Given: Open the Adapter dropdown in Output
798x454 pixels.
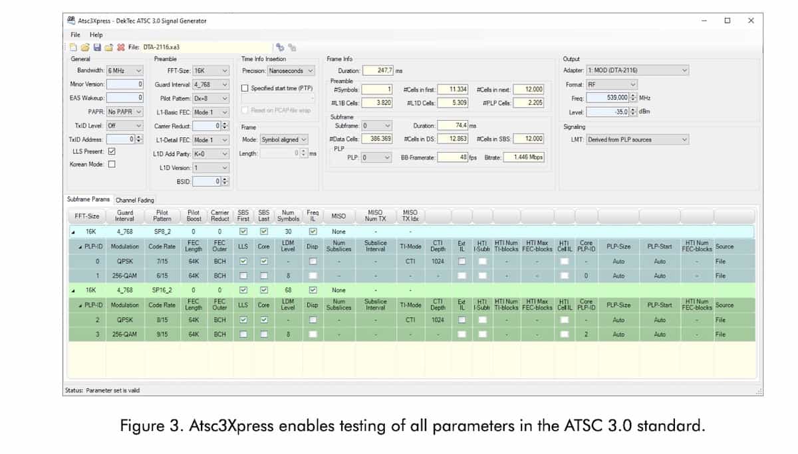Looking at the screenshot, I should point(636,70).
